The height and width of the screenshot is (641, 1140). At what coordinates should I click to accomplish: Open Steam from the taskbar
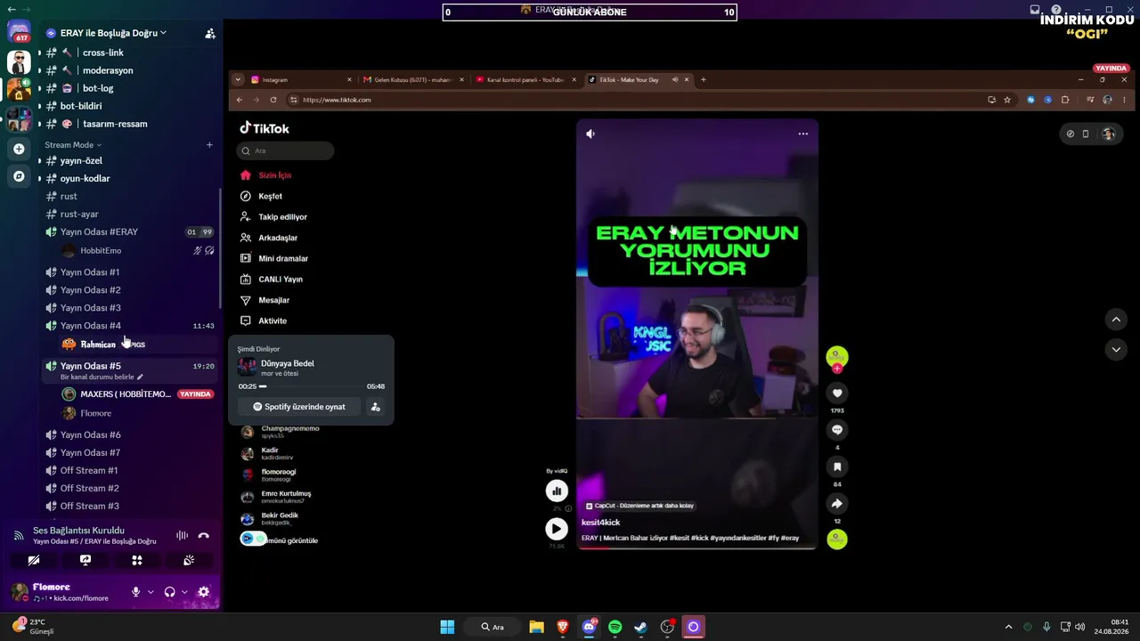(x=640, y=627)
